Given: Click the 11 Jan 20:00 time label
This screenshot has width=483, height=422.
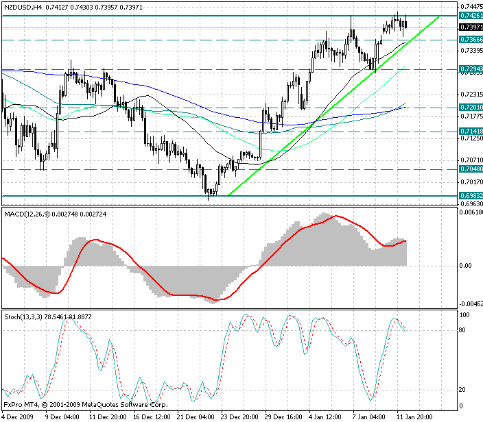Looking at the screenshot, I should [414, 417].
